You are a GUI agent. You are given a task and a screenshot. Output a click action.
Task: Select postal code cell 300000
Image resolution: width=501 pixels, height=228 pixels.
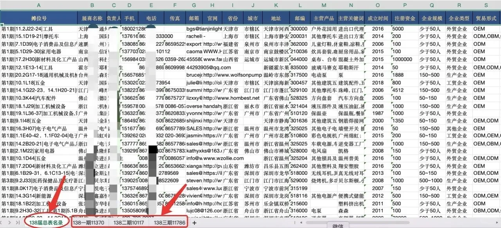[x=300, y=29]
